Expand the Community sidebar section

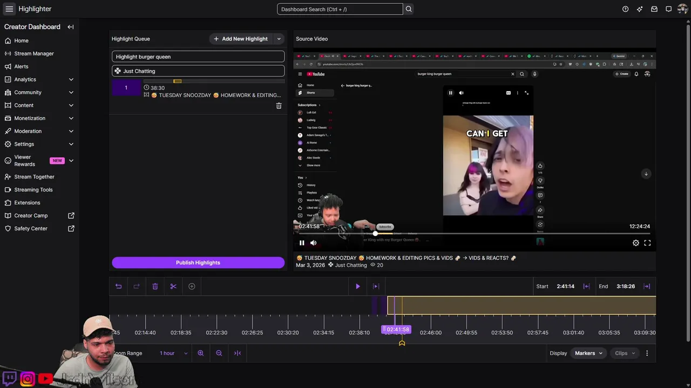pos(71,93)
